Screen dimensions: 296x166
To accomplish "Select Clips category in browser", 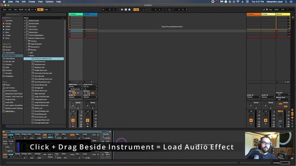I will coord(7,67).
